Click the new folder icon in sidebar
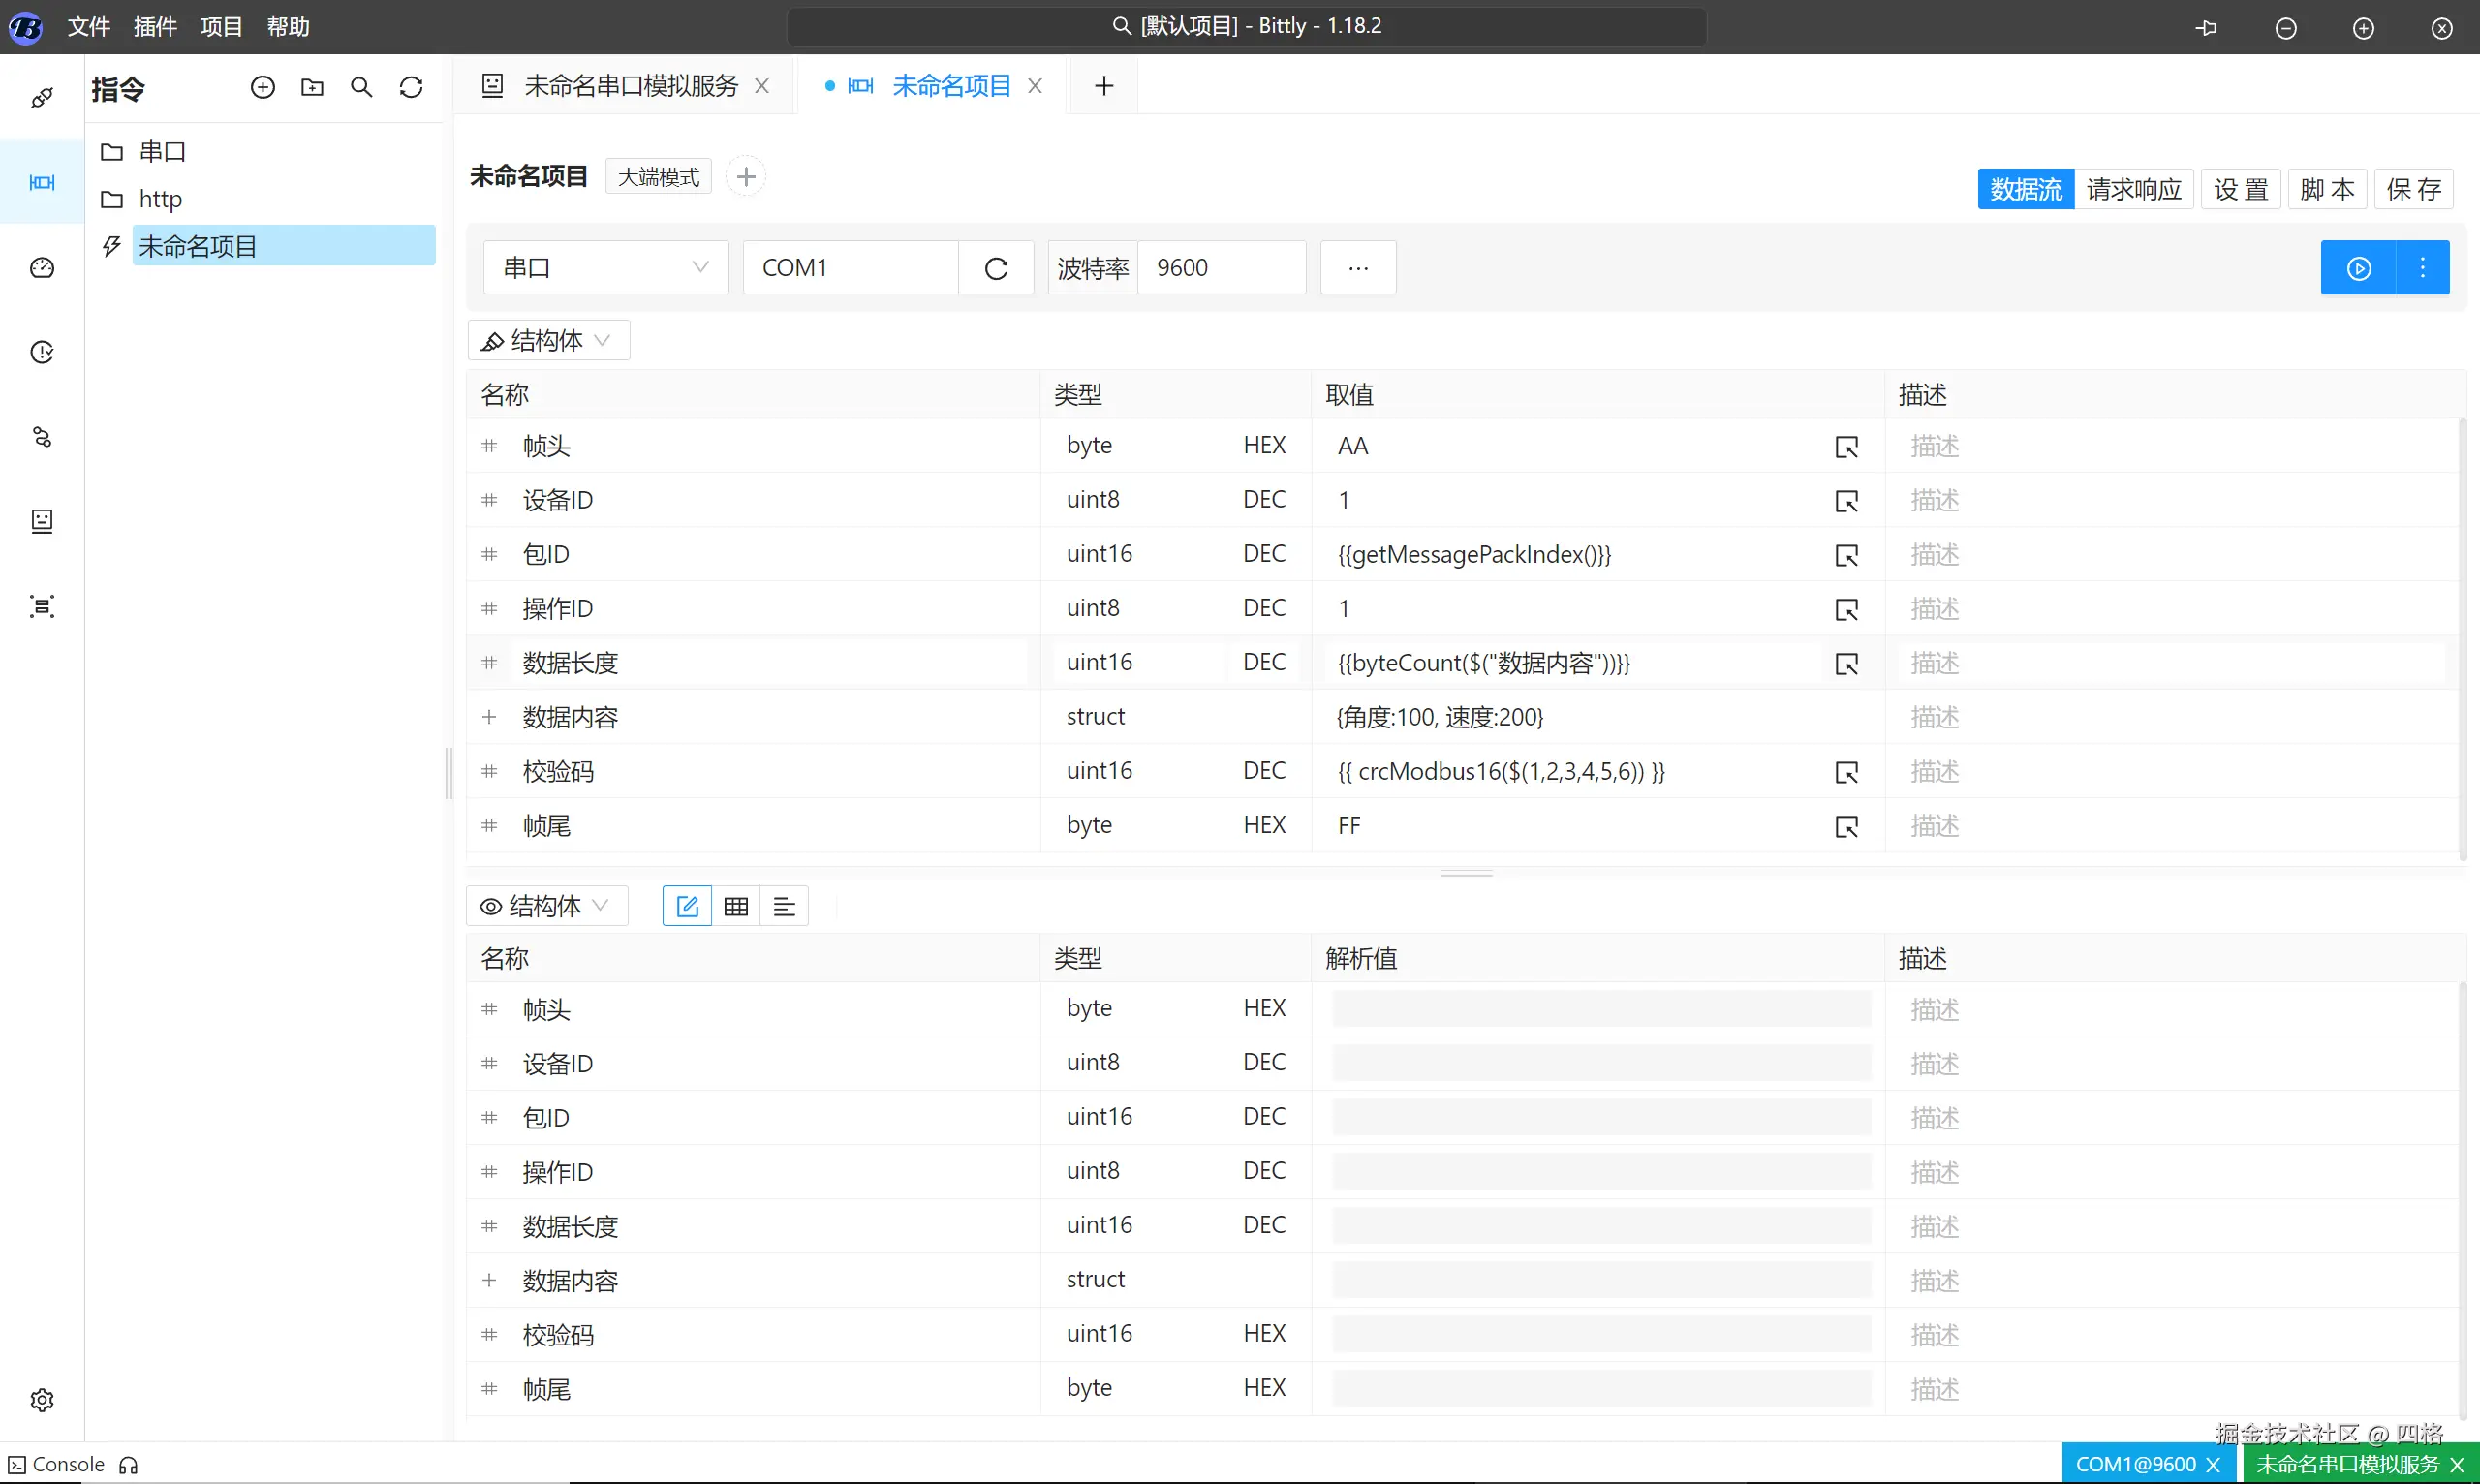Screen dimensions: 2480x1484 pyautogui.click(x=312, y=88)
